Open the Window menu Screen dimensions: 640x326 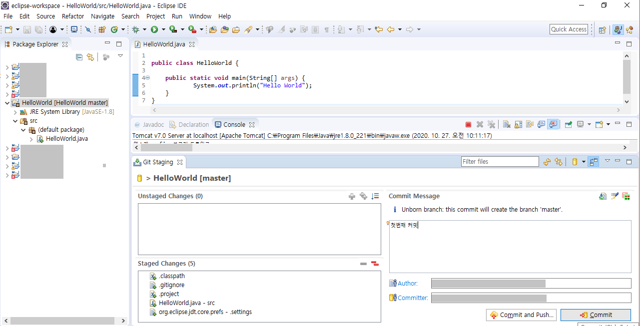200,16
